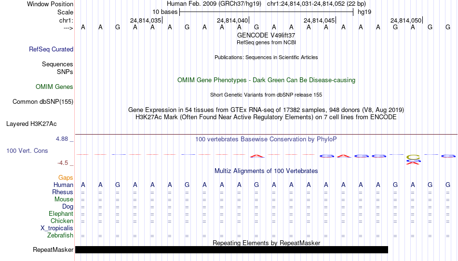
Task: Click the chr1: ruler label
Action: 66,20
